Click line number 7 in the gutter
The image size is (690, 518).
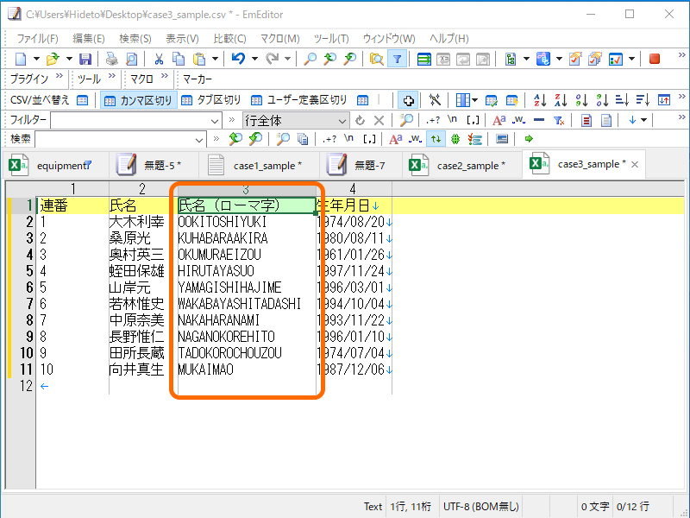tap(29, 304)
